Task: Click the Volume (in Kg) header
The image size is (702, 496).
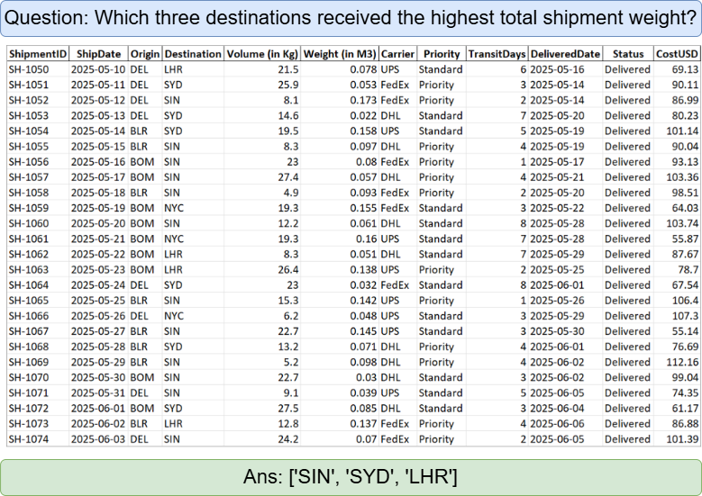Action: point(261,54)
